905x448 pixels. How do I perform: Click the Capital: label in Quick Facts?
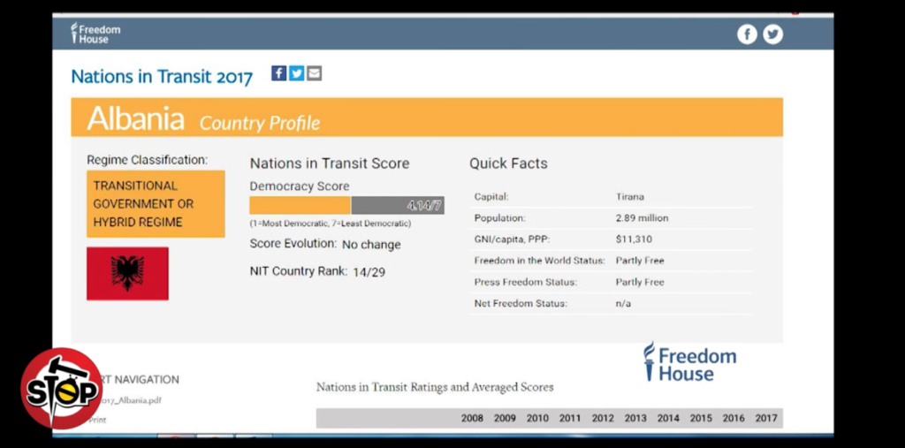click(x=491, y=196)
